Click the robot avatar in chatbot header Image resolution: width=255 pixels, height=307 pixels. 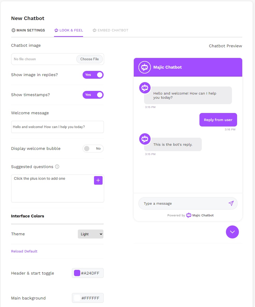tap(145, 67)
